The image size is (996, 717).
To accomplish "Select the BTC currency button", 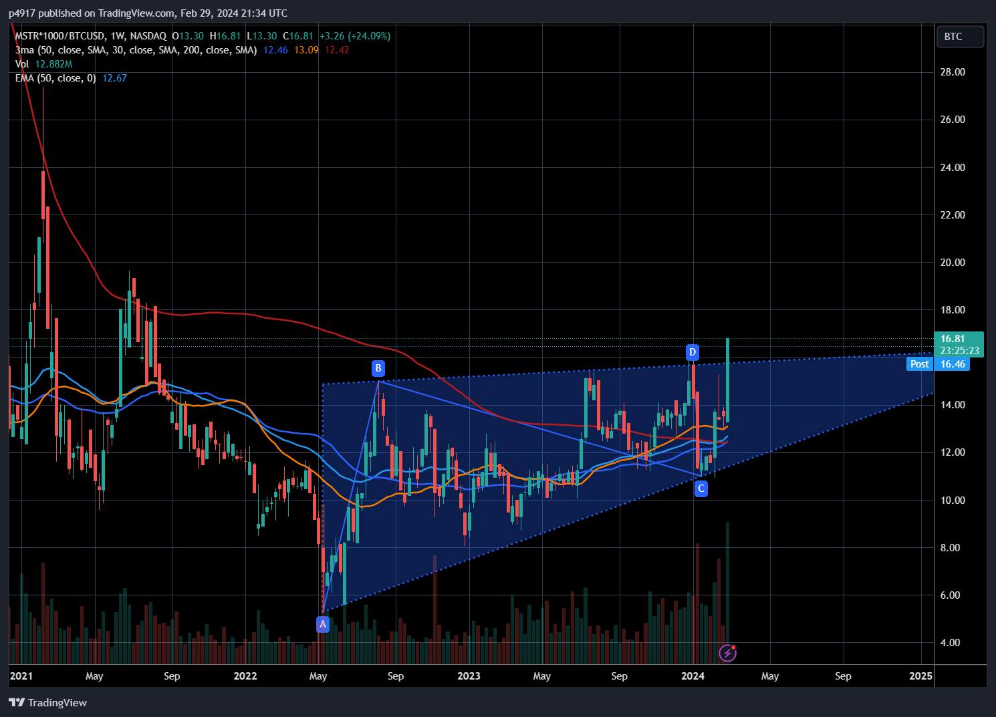I will [961, 37].
